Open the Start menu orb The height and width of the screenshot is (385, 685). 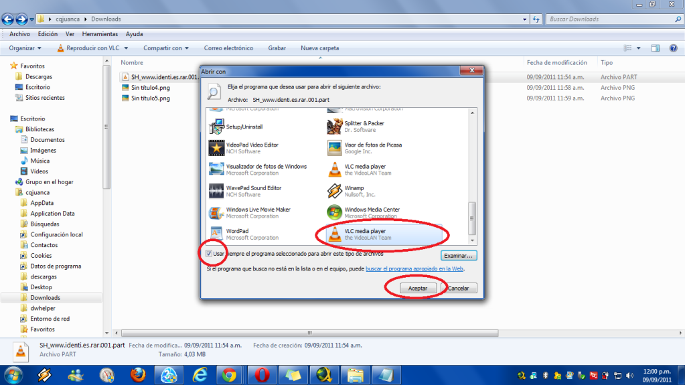click(x=13, y=375)
